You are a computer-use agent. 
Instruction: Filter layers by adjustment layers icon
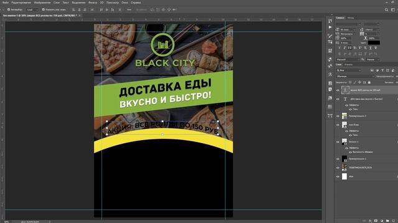(377, 70)
